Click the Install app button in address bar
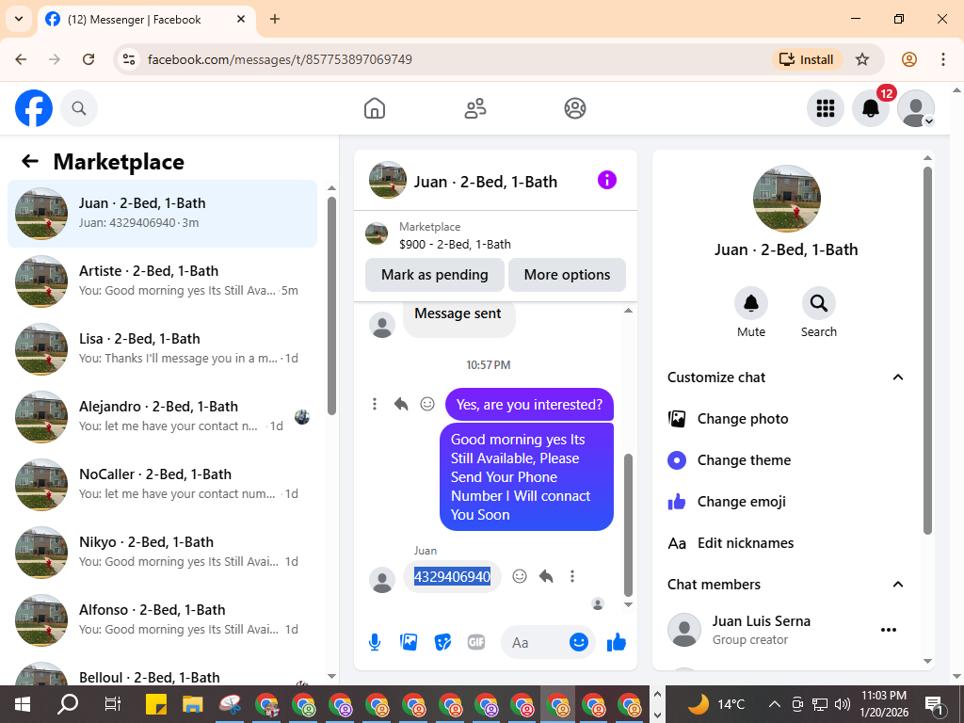The image size is (964, 723). (x=807, y=59)
